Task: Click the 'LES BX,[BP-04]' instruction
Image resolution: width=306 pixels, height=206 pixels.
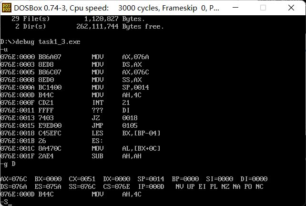Action: coord(80,133)
